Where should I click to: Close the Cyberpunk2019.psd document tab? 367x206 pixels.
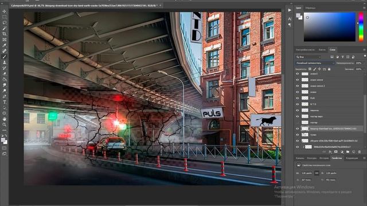[161, 5]
